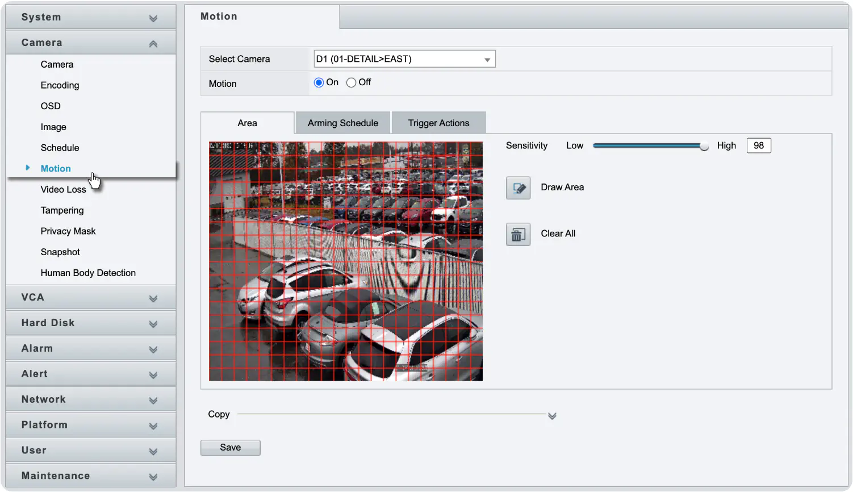The width and height of the screenshot is (853, 492).
Task: Collapse the Camera section arrow icon
Action: click(x=153, y=44)
